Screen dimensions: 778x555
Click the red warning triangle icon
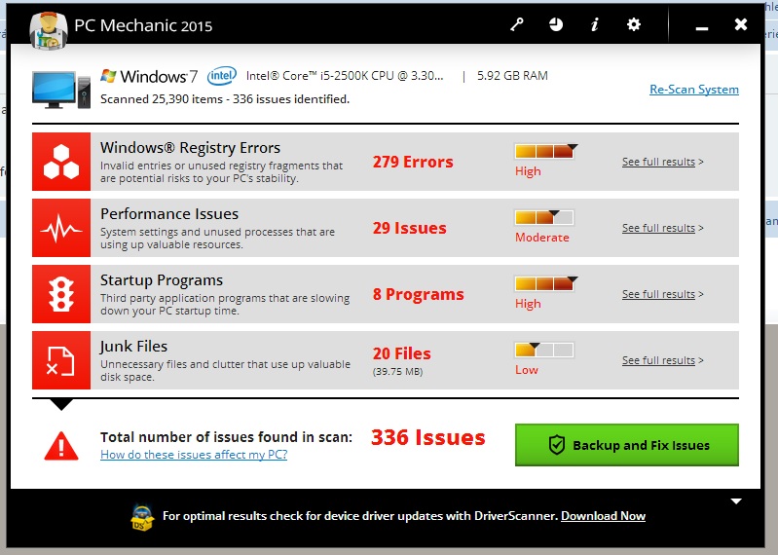pos(61,446)
